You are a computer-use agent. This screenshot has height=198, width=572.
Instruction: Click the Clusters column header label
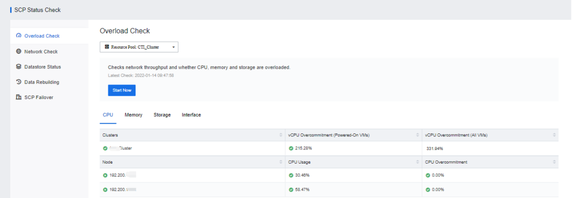(110, 135)
